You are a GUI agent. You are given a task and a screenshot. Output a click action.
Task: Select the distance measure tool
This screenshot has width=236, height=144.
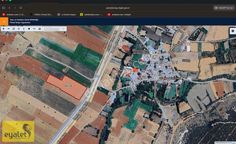pos(34,29)
